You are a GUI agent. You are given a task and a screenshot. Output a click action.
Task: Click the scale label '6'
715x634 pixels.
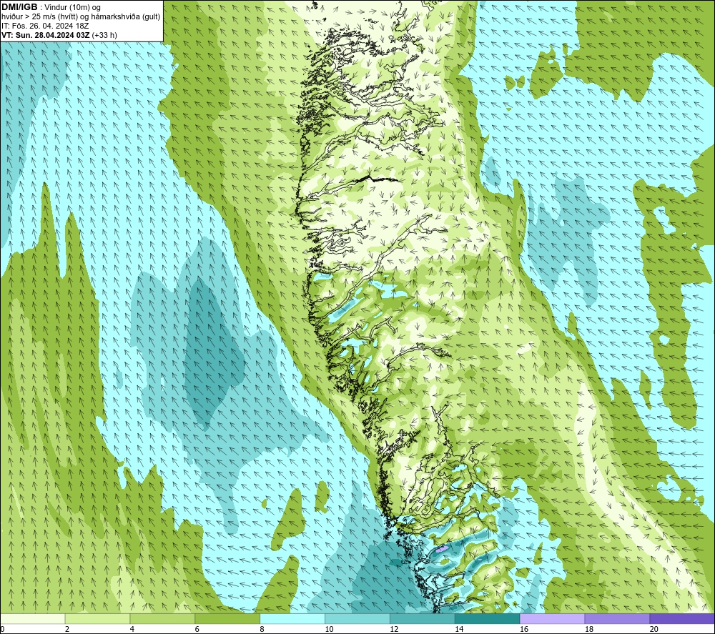197,629
